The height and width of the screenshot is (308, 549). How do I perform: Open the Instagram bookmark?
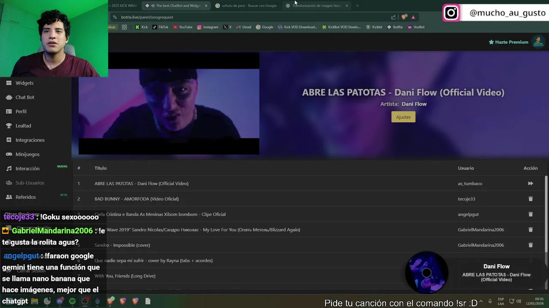point(208,27)
